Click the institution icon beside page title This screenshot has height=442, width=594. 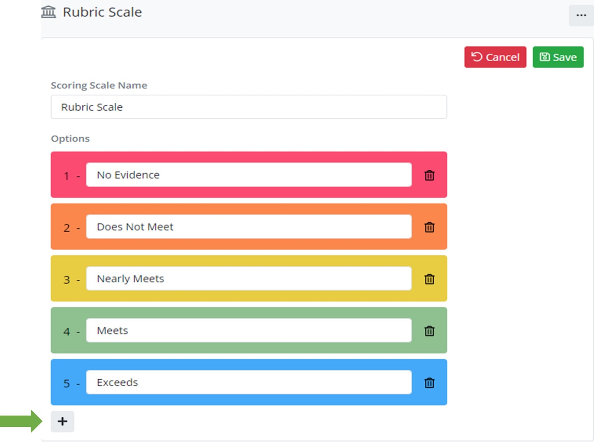48,12
